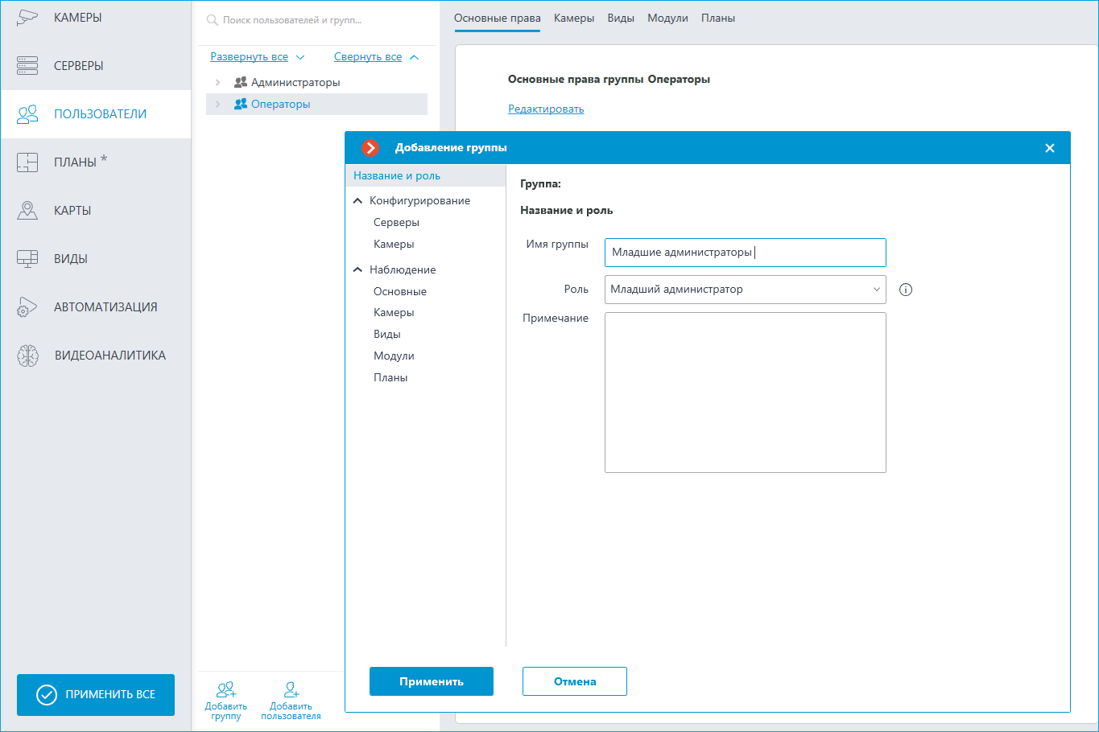Click the Редактировать link
1099x732 pixels.
(546, 109)
